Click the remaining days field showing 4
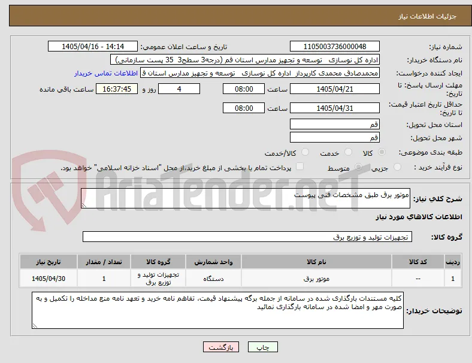This screenshot has height=363, width=472. (x=179, y=89)
